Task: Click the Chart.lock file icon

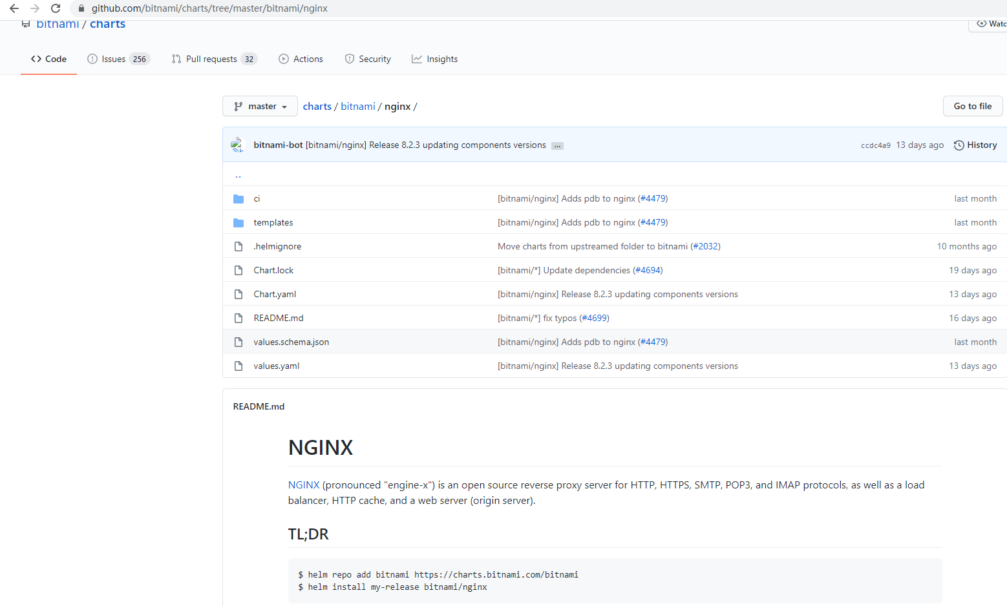Action: click(x=238, y=270)
